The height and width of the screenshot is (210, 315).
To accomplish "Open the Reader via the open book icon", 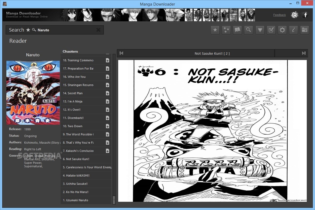I will (x=237, y=30).
